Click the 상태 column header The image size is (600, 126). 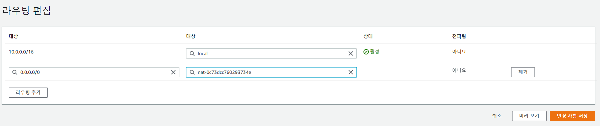coord(368,36)
